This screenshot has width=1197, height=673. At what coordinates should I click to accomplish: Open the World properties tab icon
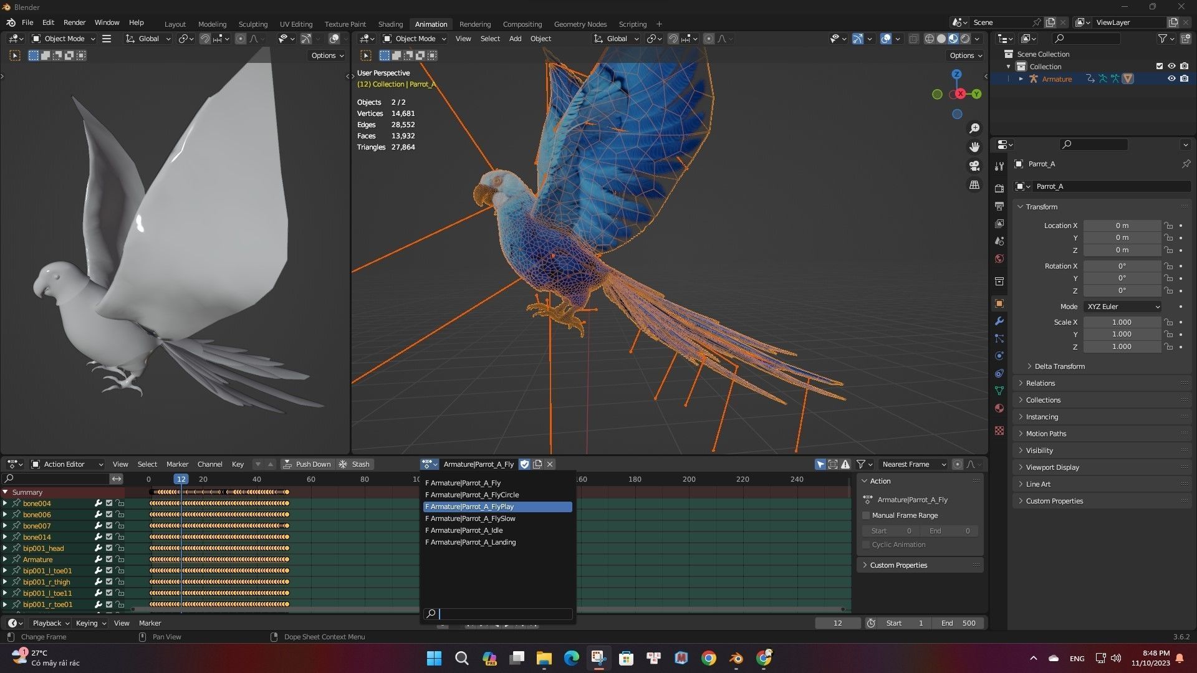[999, 259]
